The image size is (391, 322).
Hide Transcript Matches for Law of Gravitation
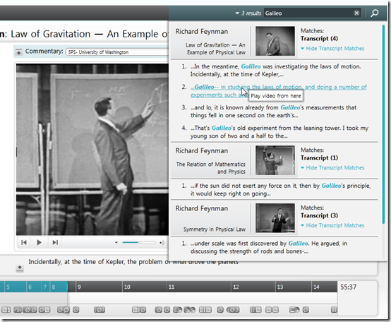coord(332,49)
